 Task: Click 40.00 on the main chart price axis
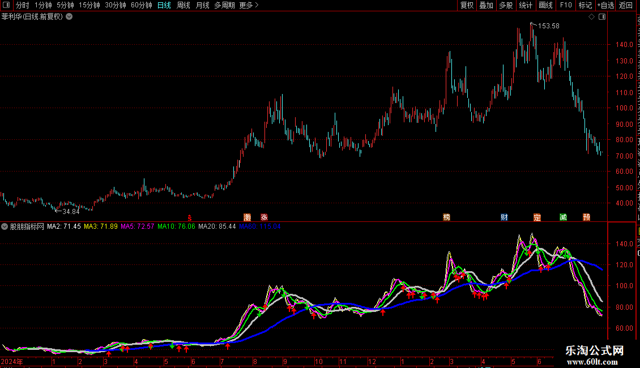(x=624, y=203)
